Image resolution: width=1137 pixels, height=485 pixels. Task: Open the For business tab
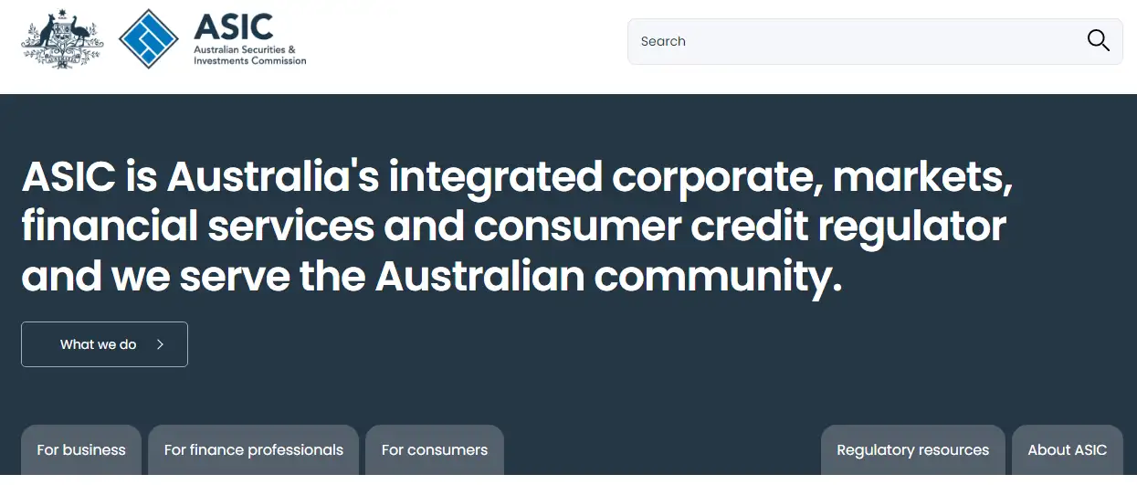click(x=81, y=450)
